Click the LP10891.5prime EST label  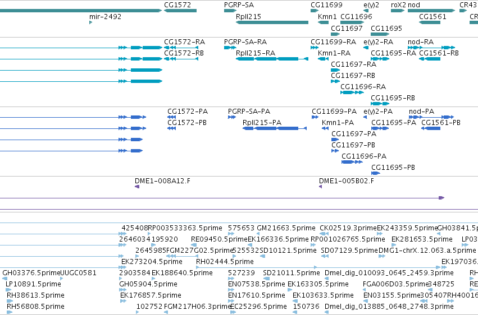pos(33,285)
